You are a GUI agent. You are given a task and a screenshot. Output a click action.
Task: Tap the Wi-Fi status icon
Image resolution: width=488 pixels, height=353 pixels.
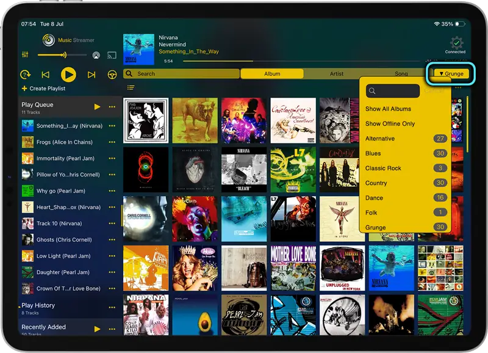[x=437, y=24]
